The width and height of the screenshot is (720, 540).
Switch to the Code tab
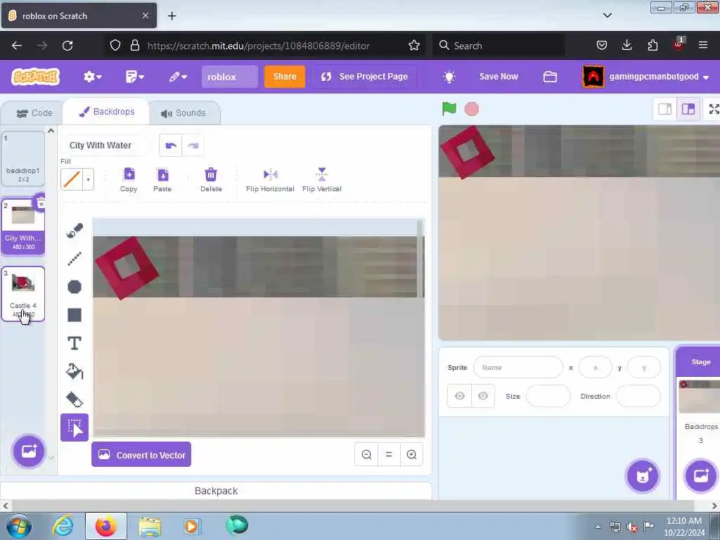pyautogui.click(x=34, y=113)
